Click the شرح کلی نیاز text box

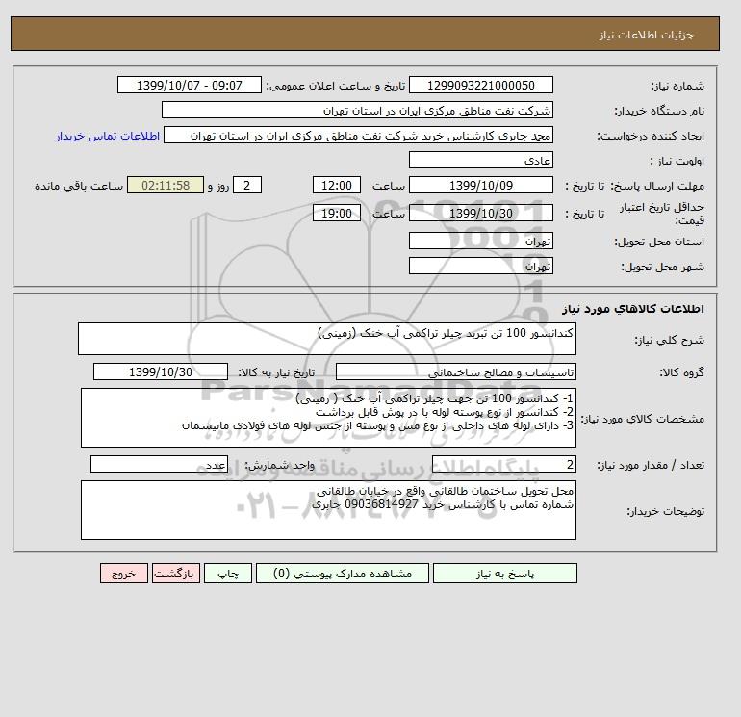(327, 339)
